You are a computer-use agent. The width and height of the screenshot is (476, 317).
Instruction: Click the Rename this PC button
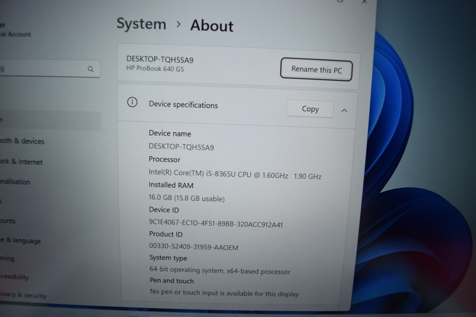[316, 69]
